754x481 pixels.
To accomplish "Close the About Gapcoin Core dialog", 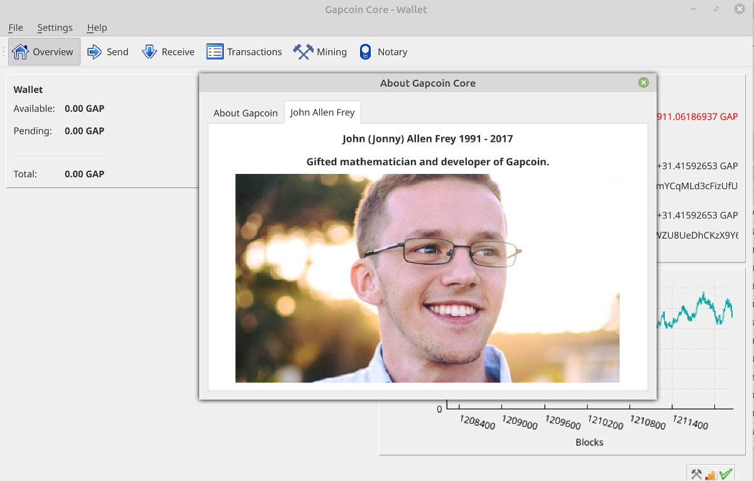I will tap(643, 82).
